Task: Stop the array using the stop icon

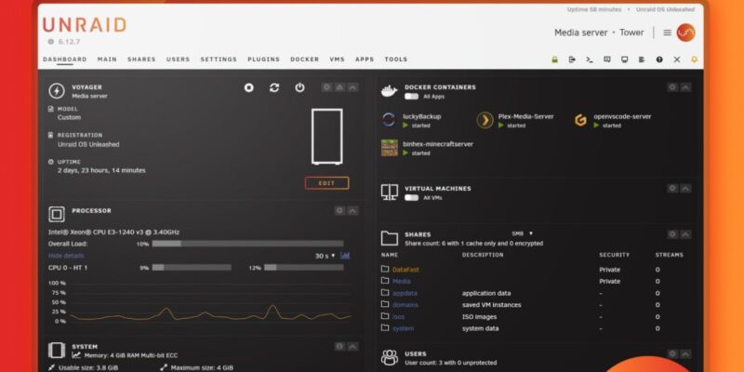Action: point(248,87)
